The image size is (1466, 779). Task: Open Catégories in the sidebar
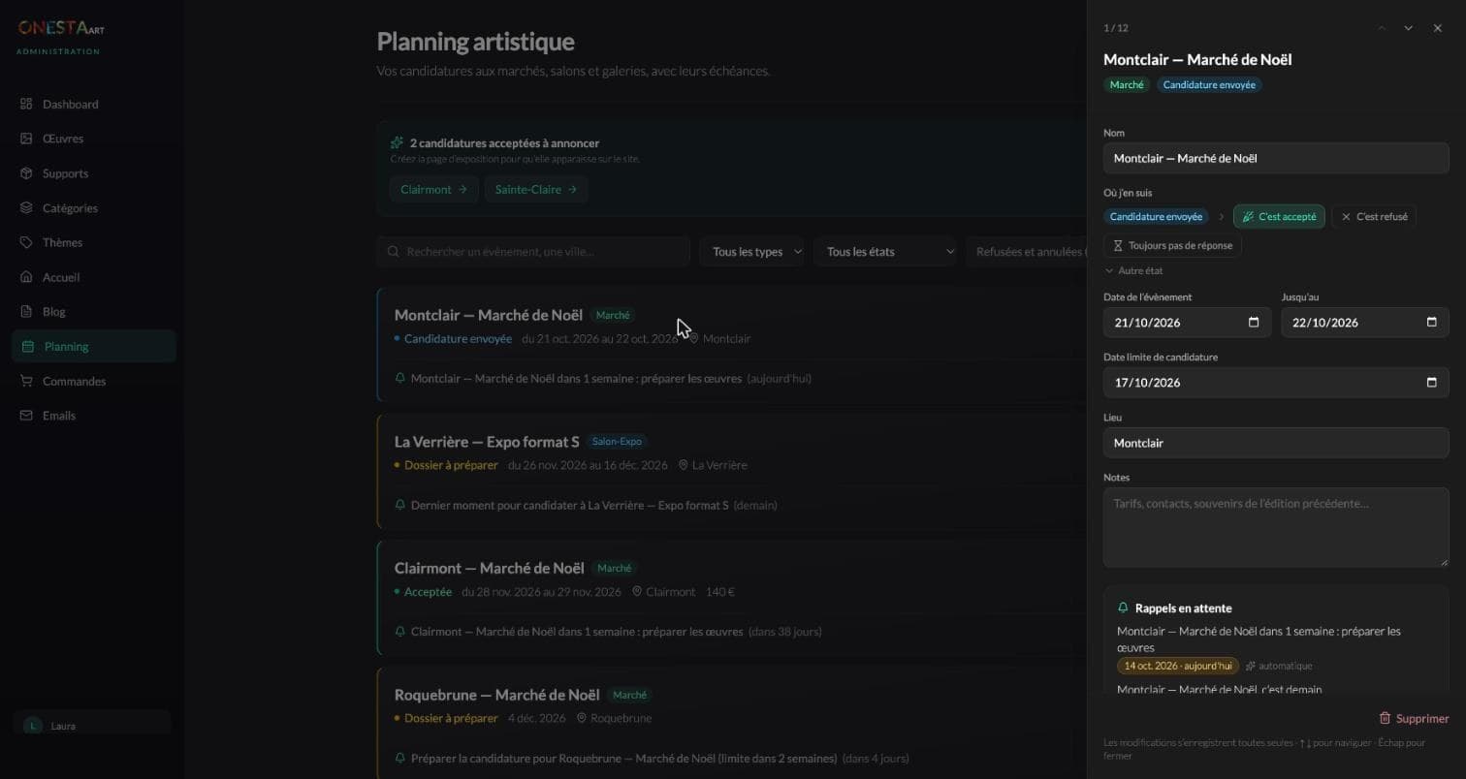(x=94, y=208)
